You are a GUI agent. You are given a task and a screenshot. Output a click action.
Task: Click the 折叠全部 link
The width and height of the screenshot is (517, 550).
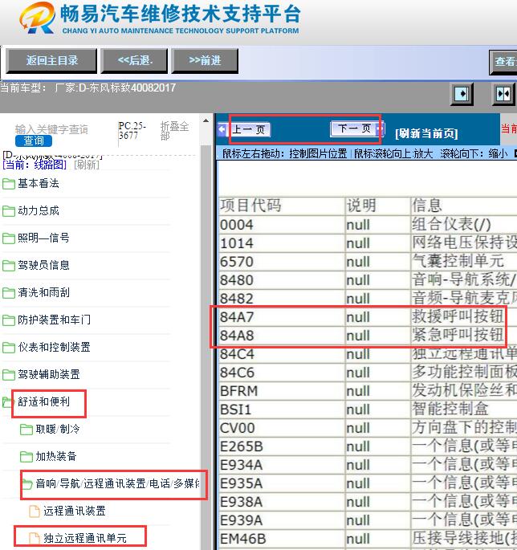tap(174, 131)
